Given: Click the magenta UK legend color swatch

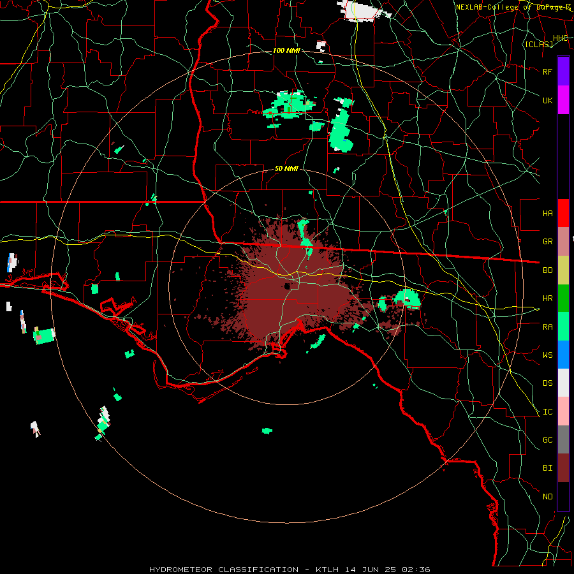Looking at the screenshot, I should pos(563,100).
